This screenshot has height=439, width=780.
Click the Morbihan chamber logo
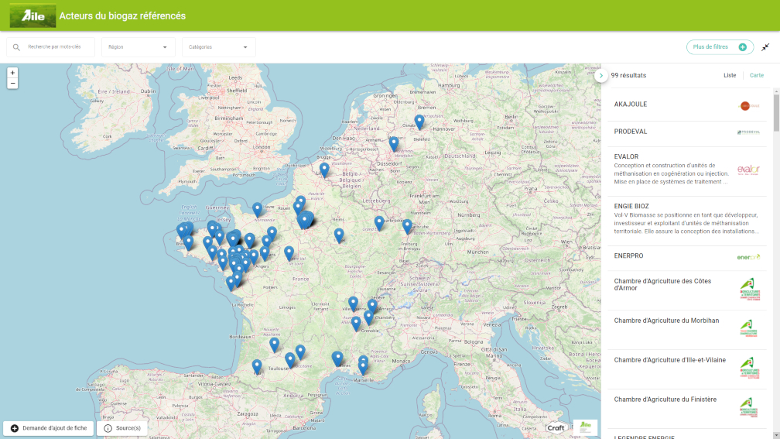pyautogui.click(x=749, y=328)
